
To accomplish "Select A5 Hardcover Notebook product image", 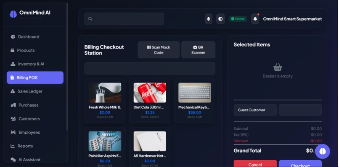I will coord(150,141).
